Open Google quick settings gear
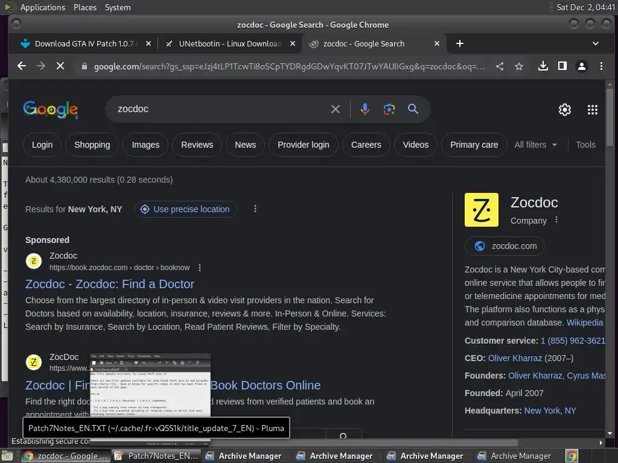The width and height of the screenshot is (618, 463). (x=565, y=110)
